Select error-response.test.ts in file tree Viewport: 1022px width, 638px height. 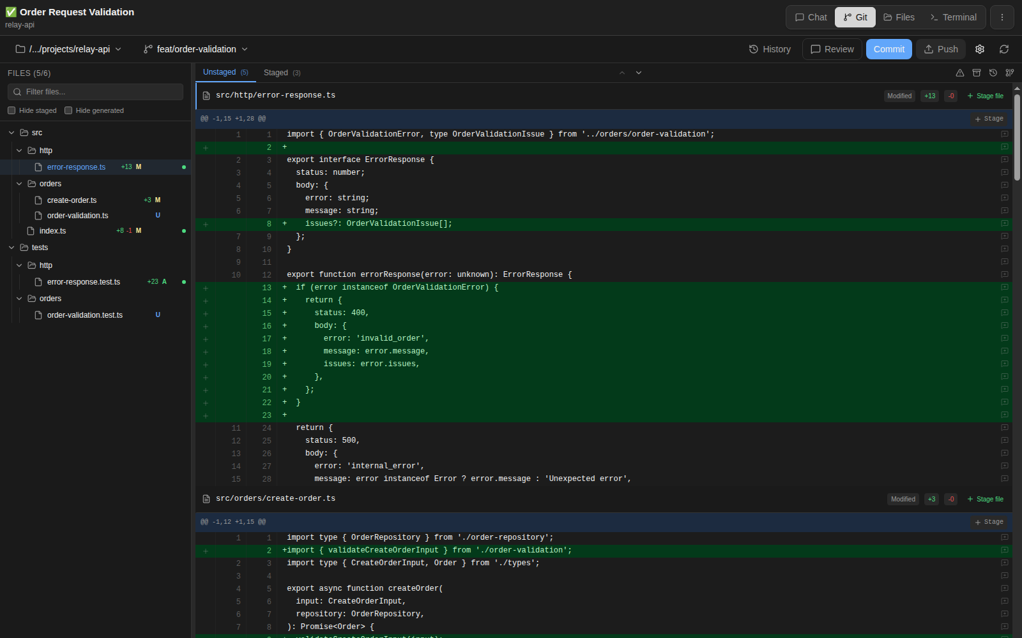pyautogui.click(x=96, y=282)
